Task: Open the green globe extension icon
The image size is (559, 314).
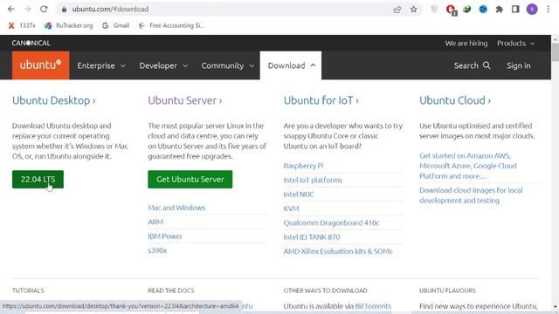Action: click(x=467, y=10)
